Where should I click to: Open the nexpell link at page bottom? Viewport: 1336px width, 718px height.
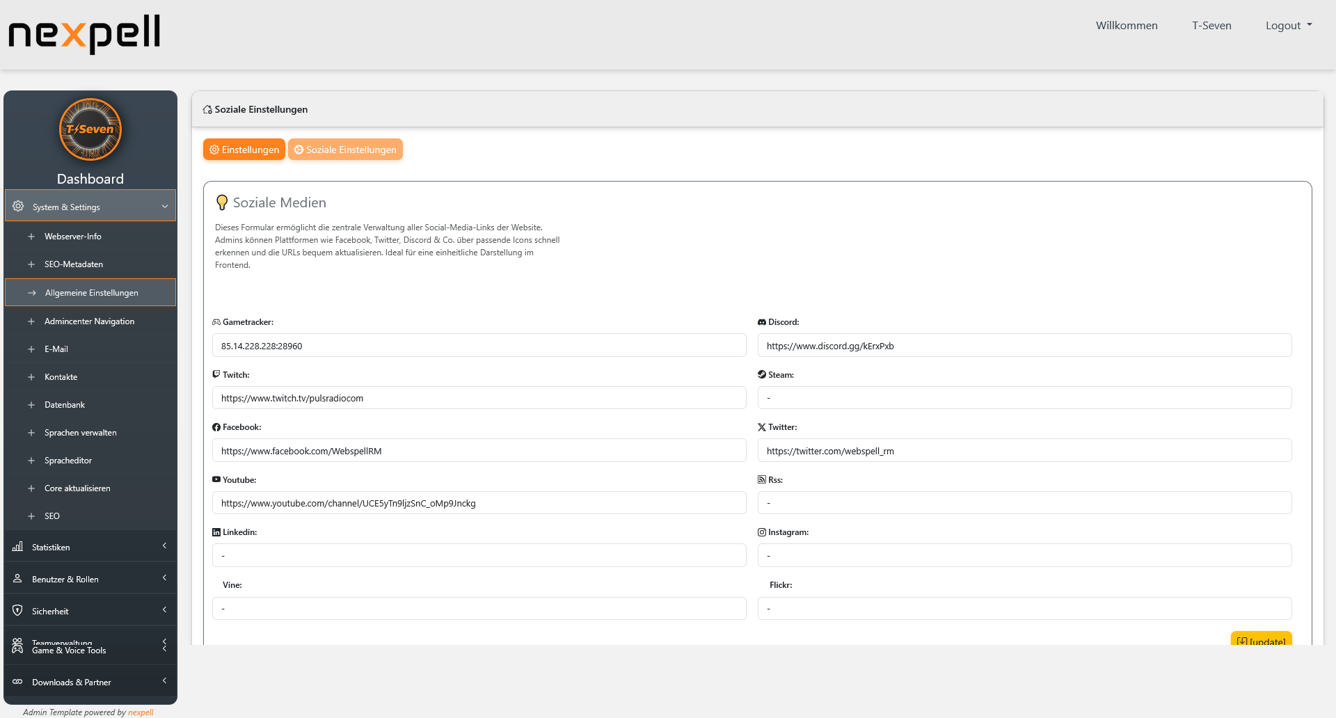click(141, 712)
